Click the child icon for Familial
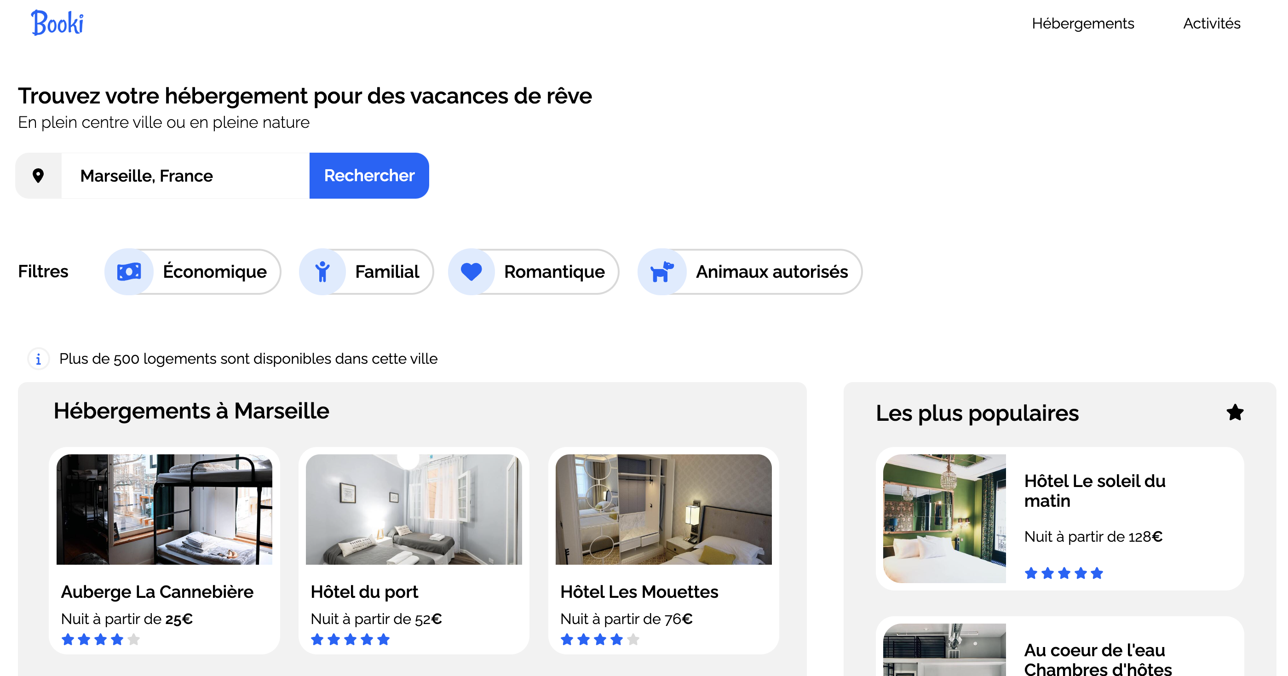Viewport: 1288px width, 676px height. 322,271
